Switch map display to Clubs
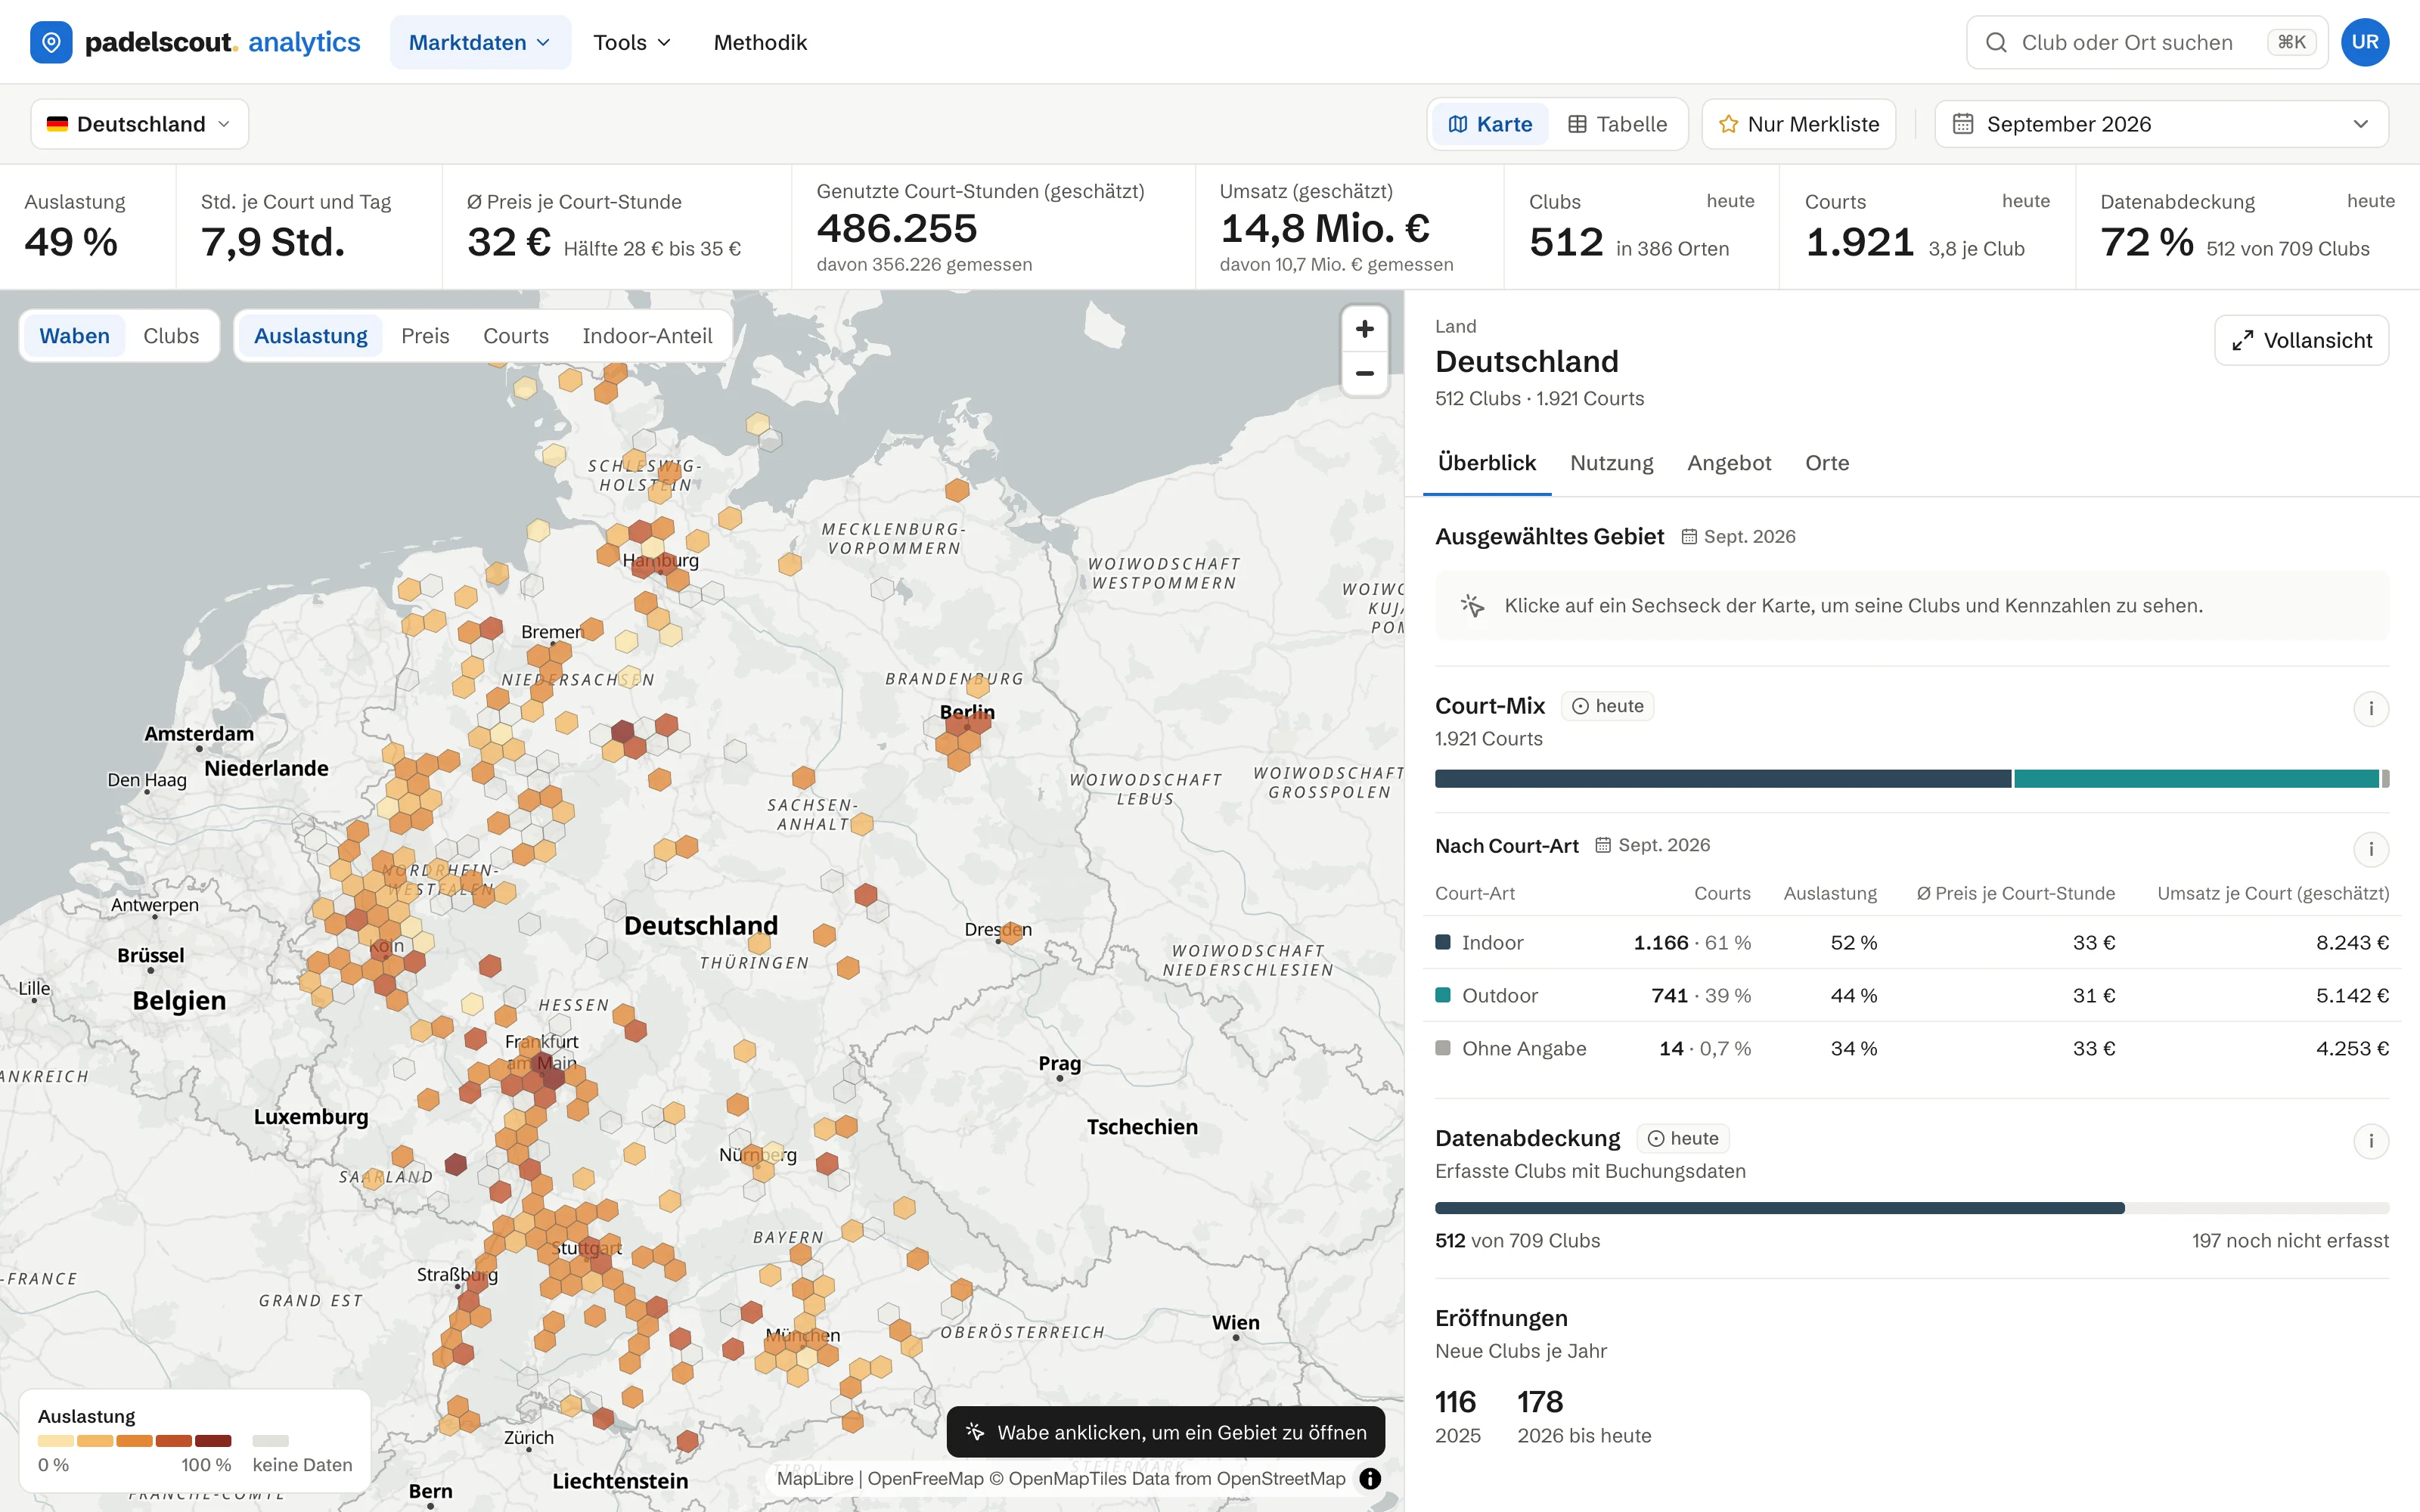Image resolution: width=2420 pixels, height=1512 pixels. click(171, 336)
